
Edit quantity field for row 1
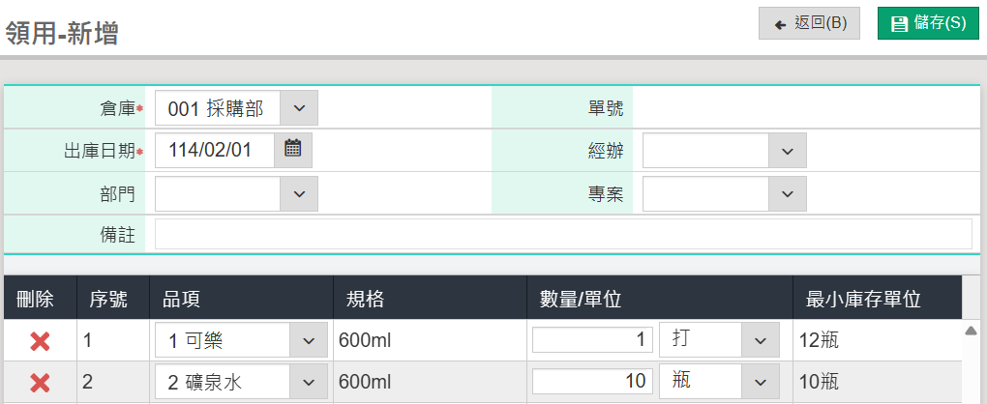(592, 340)
